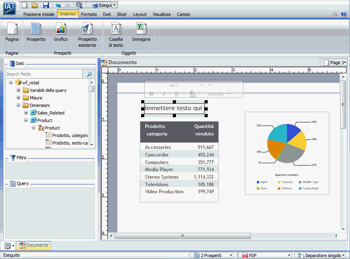This screenshot has width=350, height=259.
Task: Click the pie chart in the document
Action: coord(287,143)
